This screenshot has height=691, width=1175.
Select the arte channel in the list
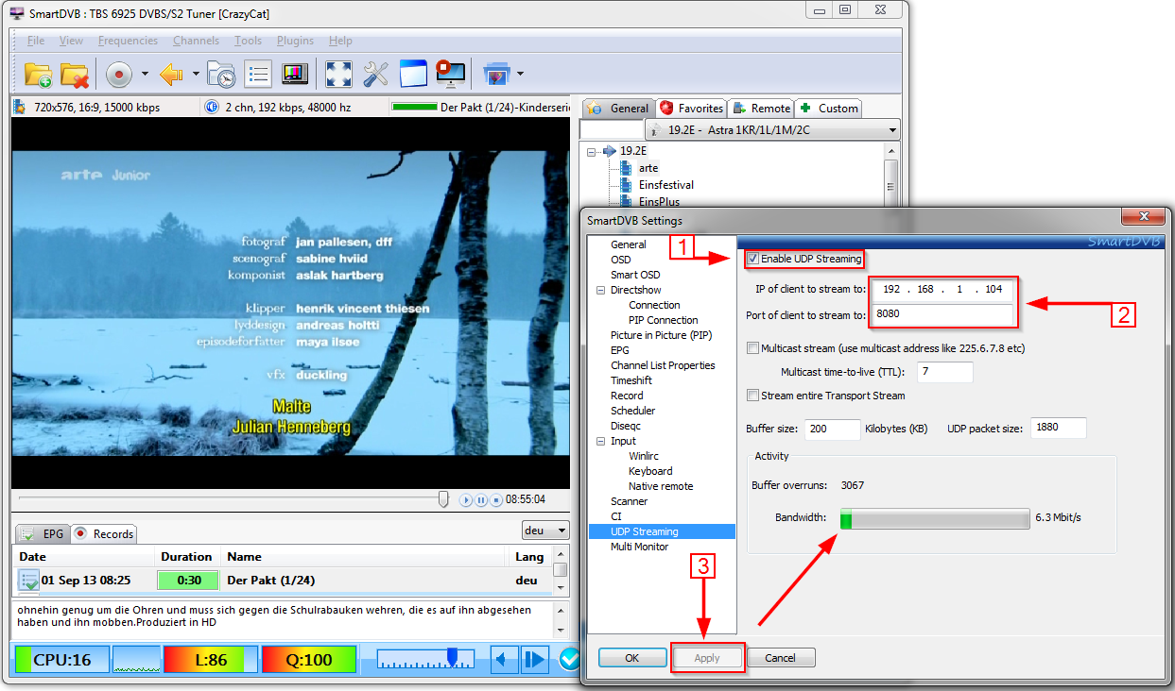(648, 168)
